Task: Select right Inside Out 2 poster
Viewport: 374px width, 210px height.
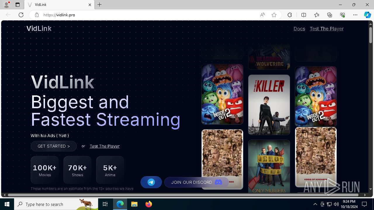Action: (316, 96)
